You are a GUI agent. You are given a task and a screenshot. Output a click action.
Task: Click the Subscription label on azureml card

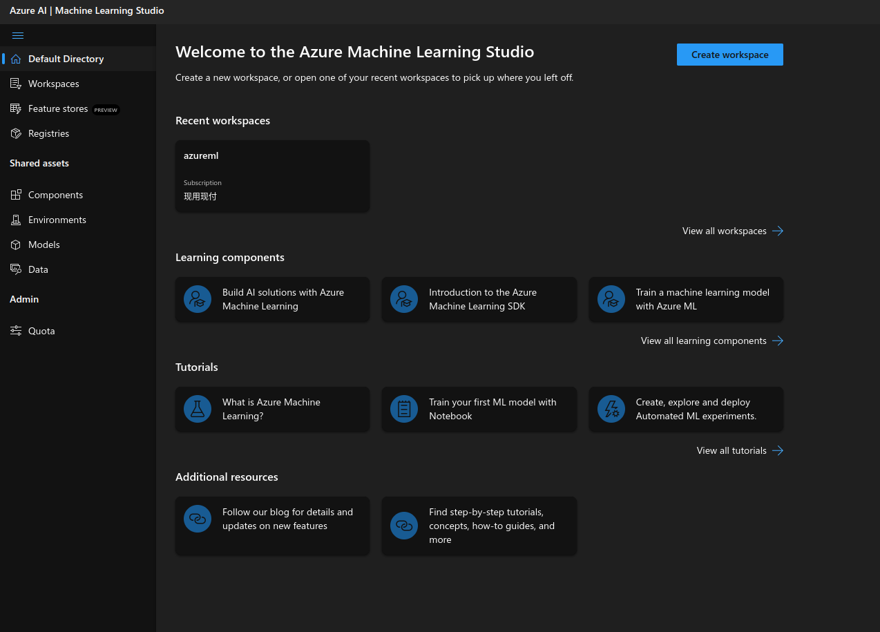click(x=202, y=183)
